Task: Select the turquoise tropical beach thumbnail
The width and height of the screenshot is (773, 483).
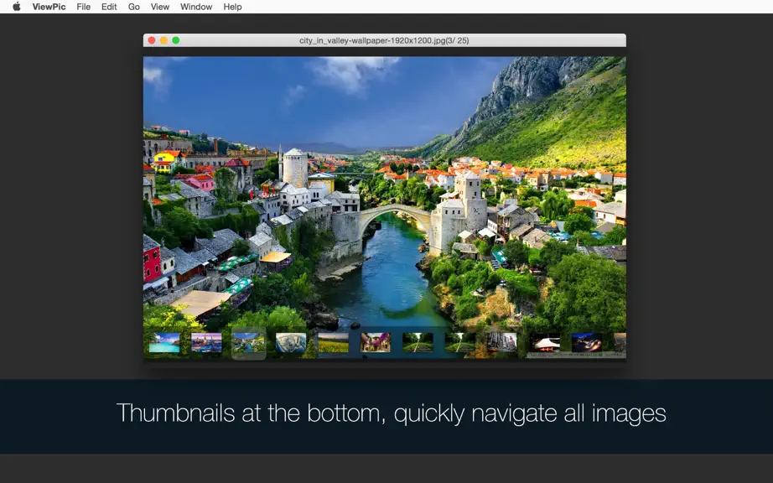Action: 164,342
